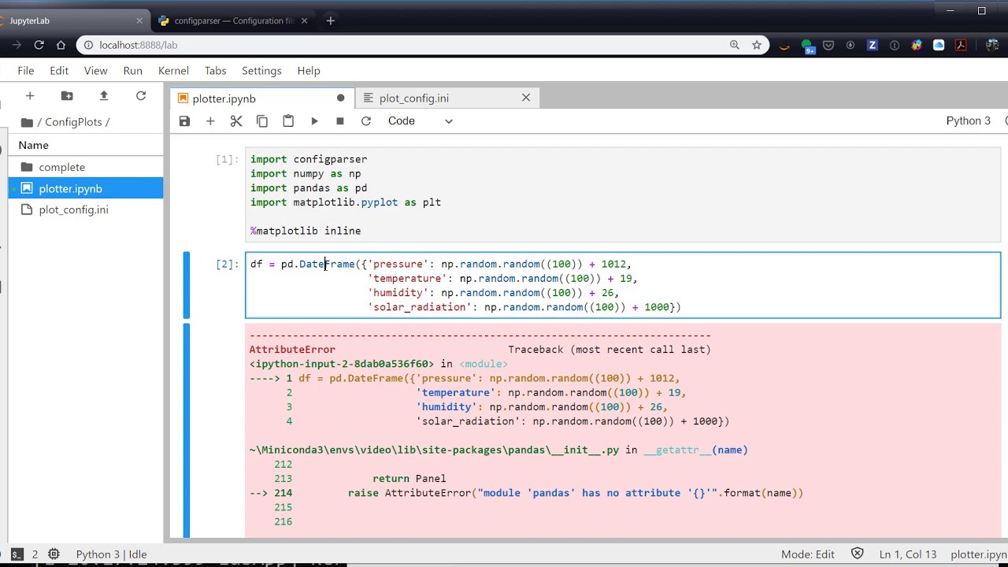The height and width of the screenshot is (567, 1008).
Task: Create a new folder in the file browser
Action: click(x=67, y=96)
